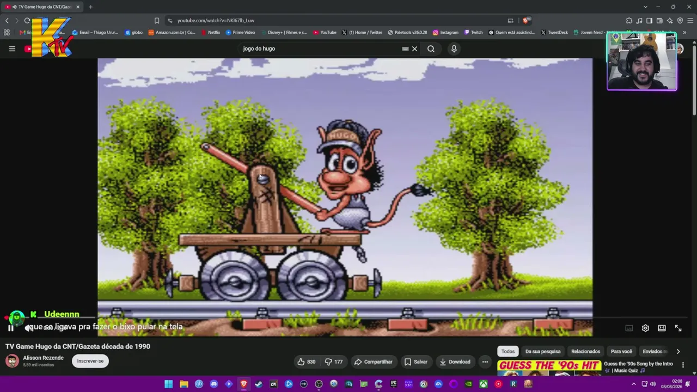697x392 pixels.
Task: Select the Para você filter chip
Action: pyautogui.click(x=621, y=351)
